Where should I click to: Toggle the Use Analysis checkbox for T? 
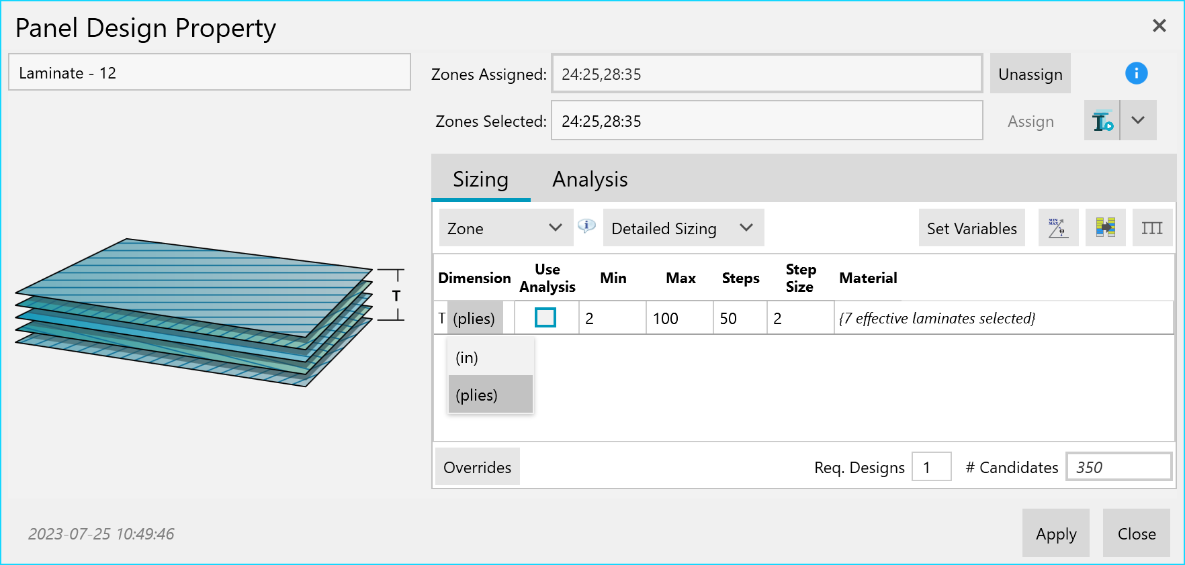click(545, 317)
